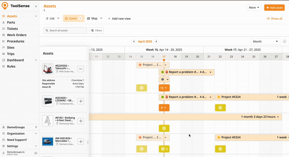Collapse the sidebar with double-chevron icon
The width and height of the screenshot is (289, 157).
point(36,6)
